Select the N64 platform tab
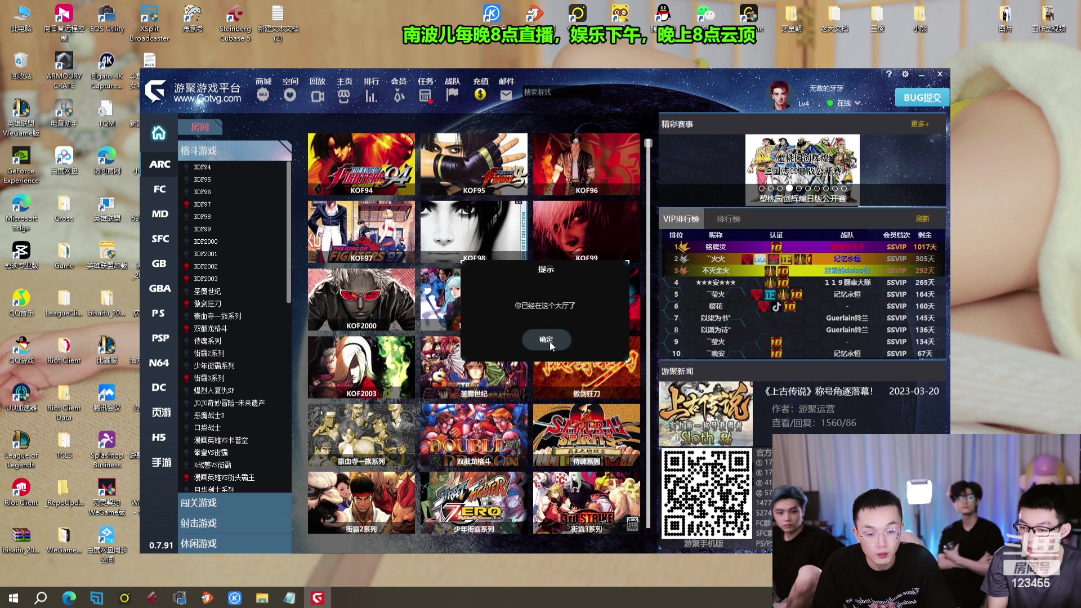The image size is (1081, 608). [x=159, y=363]
